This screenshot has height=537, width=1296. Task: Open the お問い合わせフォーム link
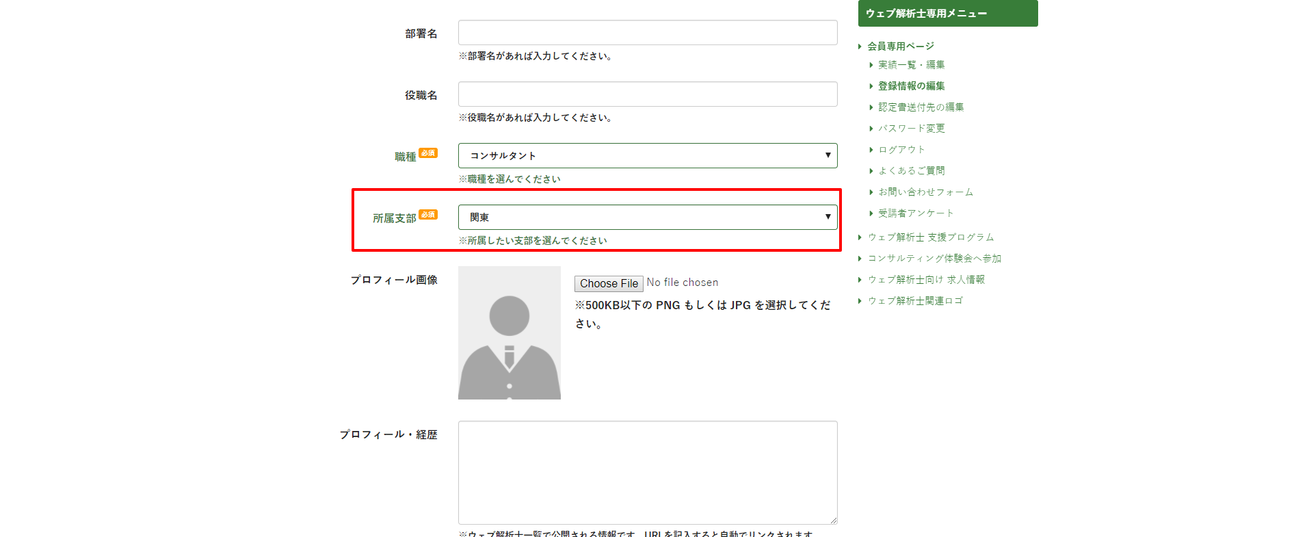(x=925, y=192)
